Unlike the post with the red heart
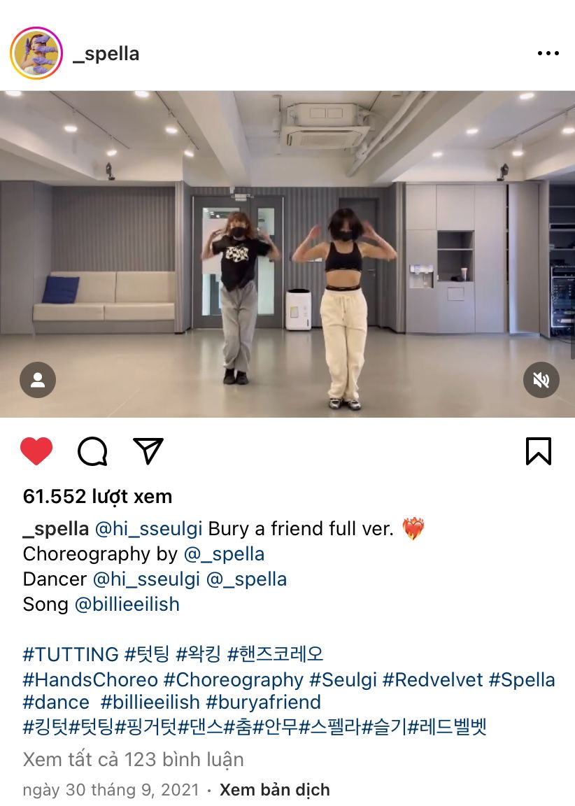Screen dimensions: 575x806 click(36, 451)
